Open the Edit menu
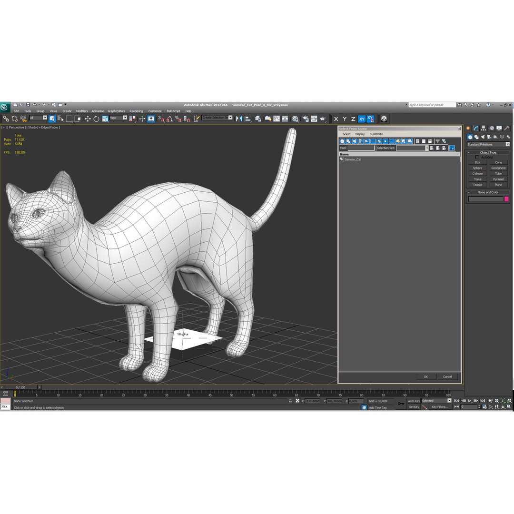 (16, 111)
